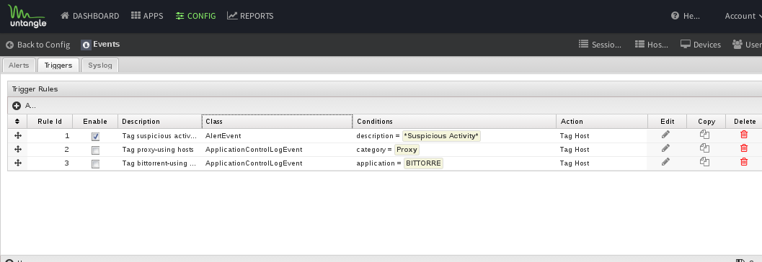Viewport: 762px width, 262px height.
Task: Add a new trigger rule
Action: click(x=24, y=105)
